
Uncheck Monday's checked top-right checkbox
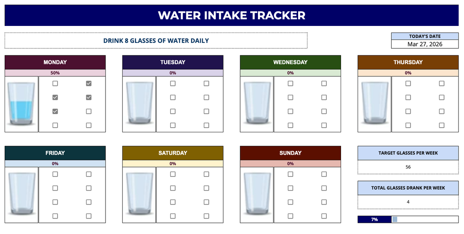[x=89, y=83]
